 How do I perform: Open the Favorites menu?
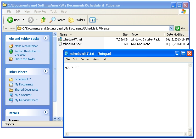(x=40, y=11)
